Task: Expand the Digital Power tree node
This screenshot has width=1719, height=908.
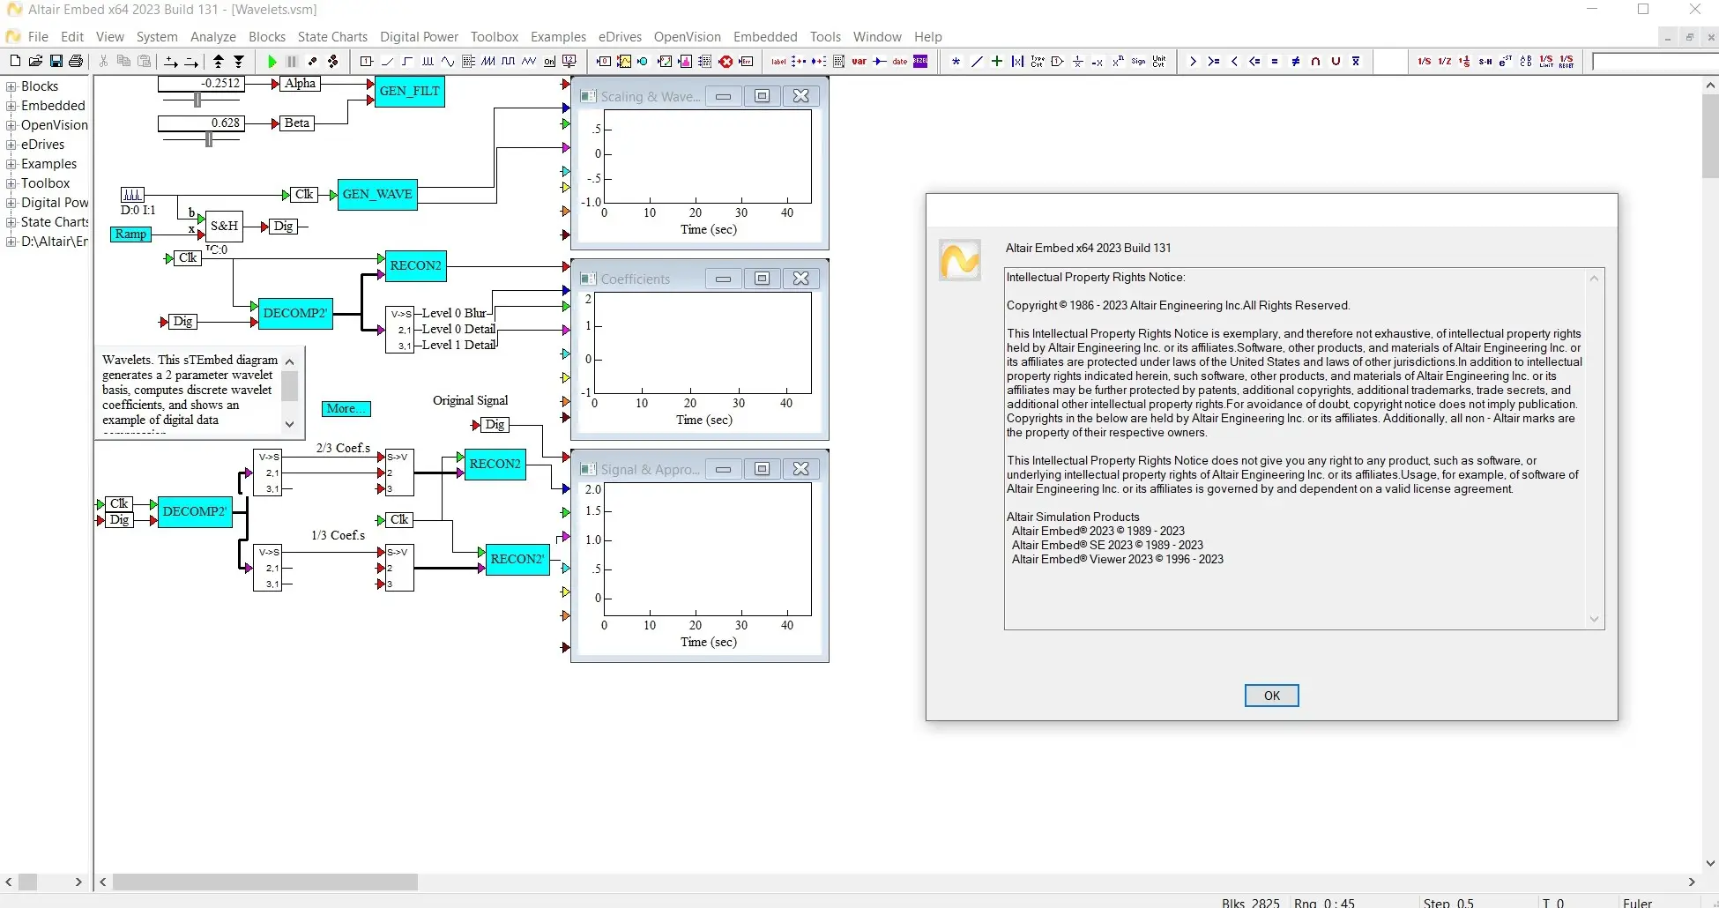Action: tap(11, 203)
